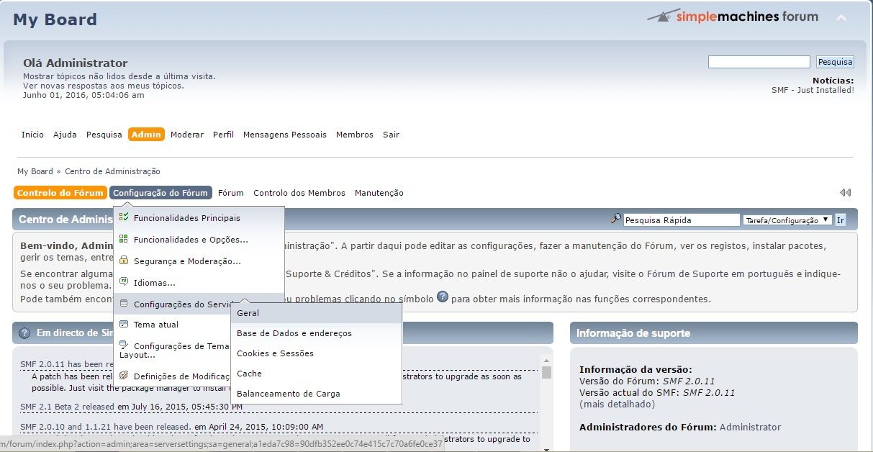873x452 pixels.
Task: Click the Ir button next to quick search
Action: [x=841, y=220]
